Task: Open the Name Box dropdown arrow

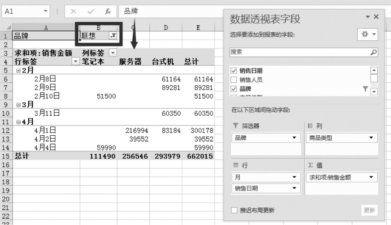Action: 45,11
